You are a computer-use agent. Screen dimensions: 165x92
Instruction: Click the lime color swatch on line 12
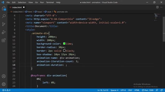pos(64,43)
